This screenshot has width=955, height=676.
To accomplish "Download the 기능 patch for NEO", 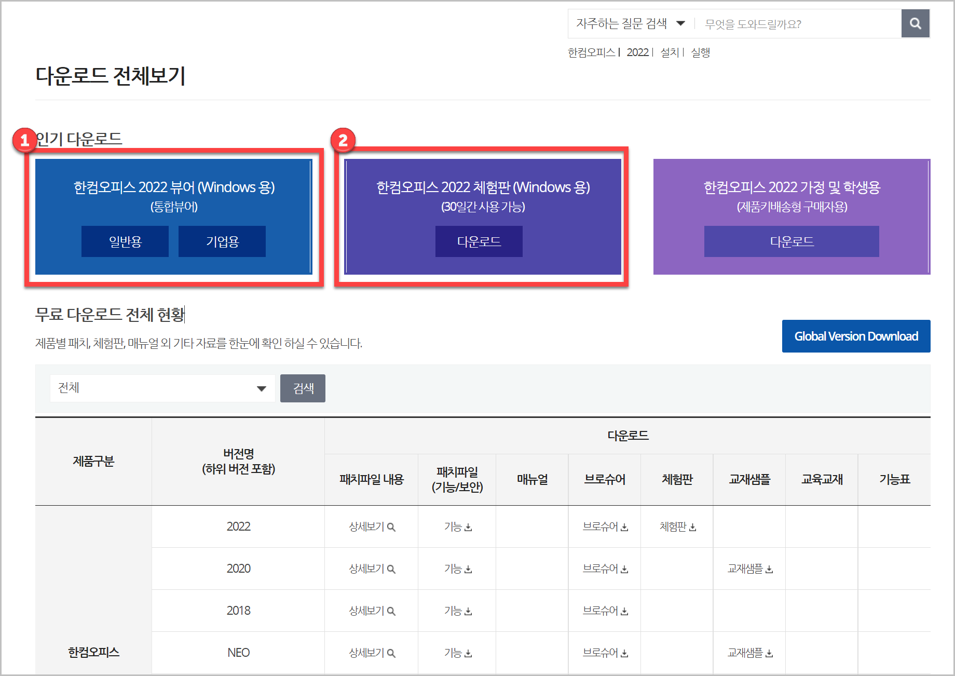I will click(457, 653).
